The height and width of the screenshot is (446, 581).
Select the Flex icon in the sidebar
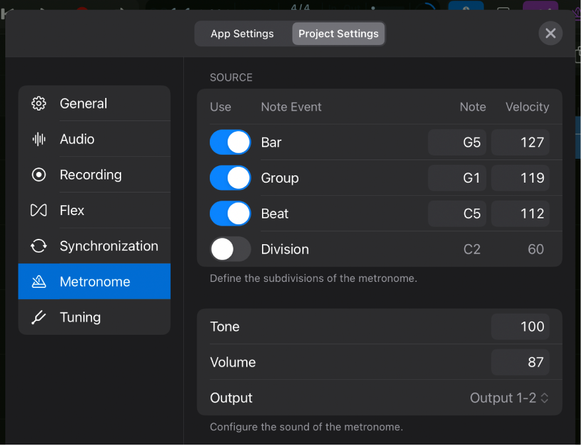click(38, 210)
